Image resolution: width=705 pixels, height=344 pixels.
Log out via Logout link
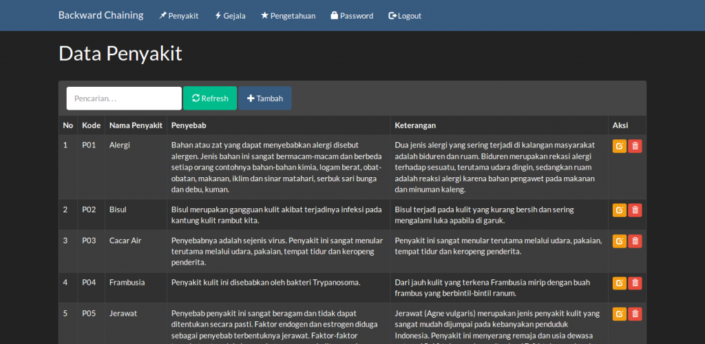pyautogui.click(x=405, y=16)
